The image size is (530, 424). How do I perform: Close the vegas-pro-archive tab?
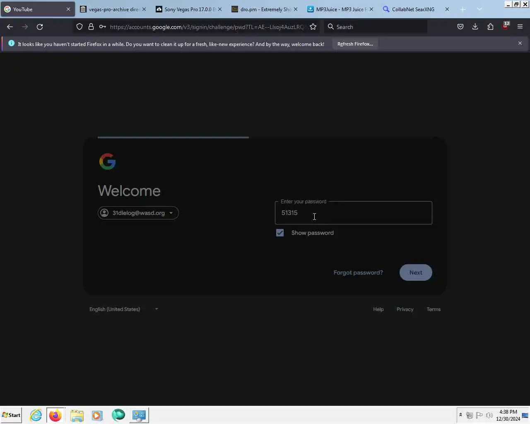[144, 9]
